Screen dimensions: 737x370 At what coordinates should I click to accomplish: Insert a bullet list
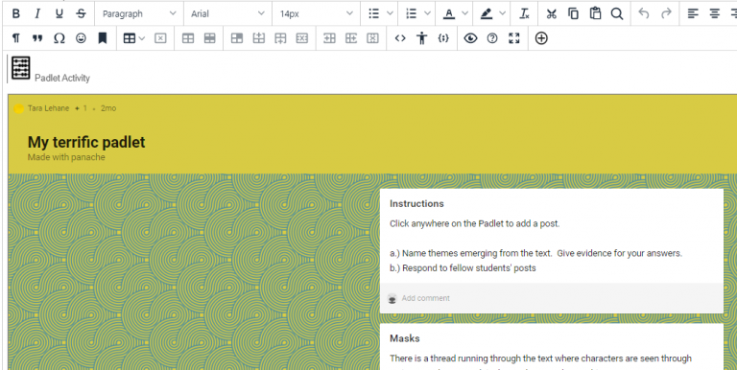click(373, 13)
